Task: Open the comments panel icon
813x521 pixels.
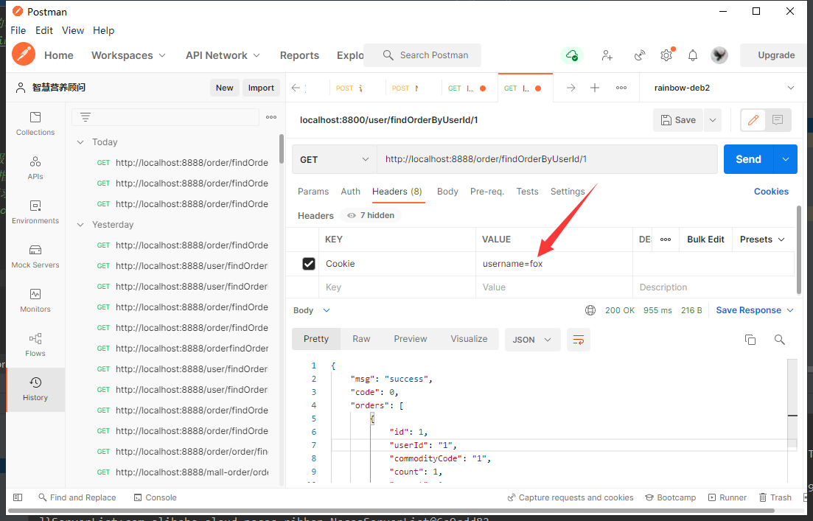Action: [778, 120]
